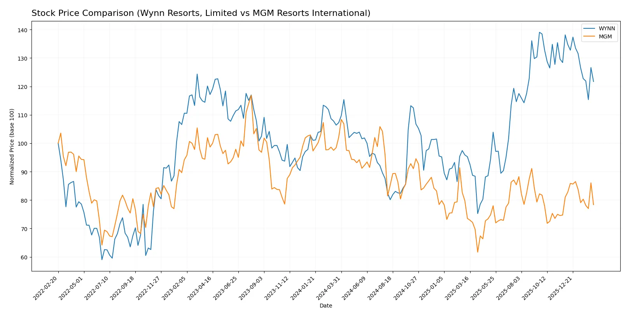Viewport: 630px width, 318px height.
Task: Click the 120 y-axis tick label
Action: coord(23,87)
